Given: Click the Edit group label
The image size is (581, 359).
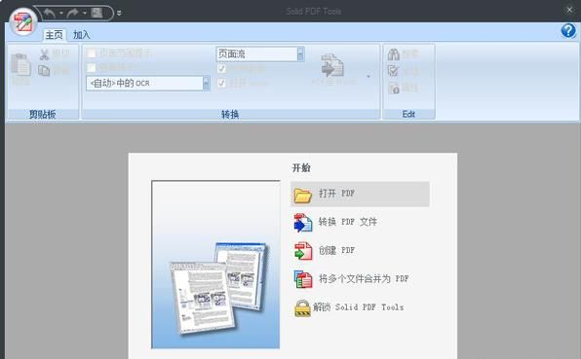Looking at the screenshot, I should 408,114.
